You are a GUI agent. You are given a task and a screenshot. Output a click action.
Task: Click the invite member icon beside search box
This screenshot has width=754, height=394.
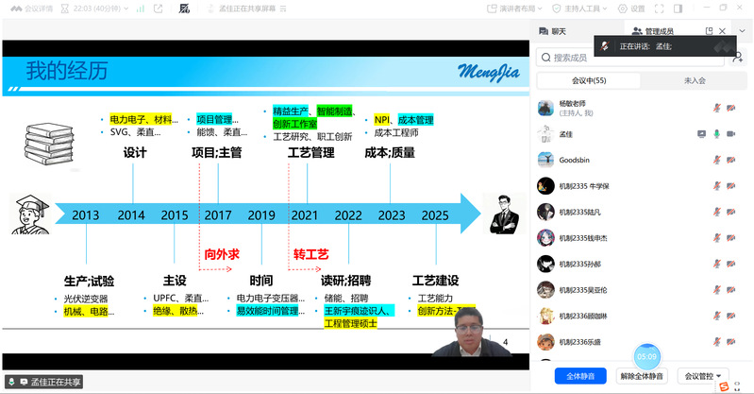737,58
